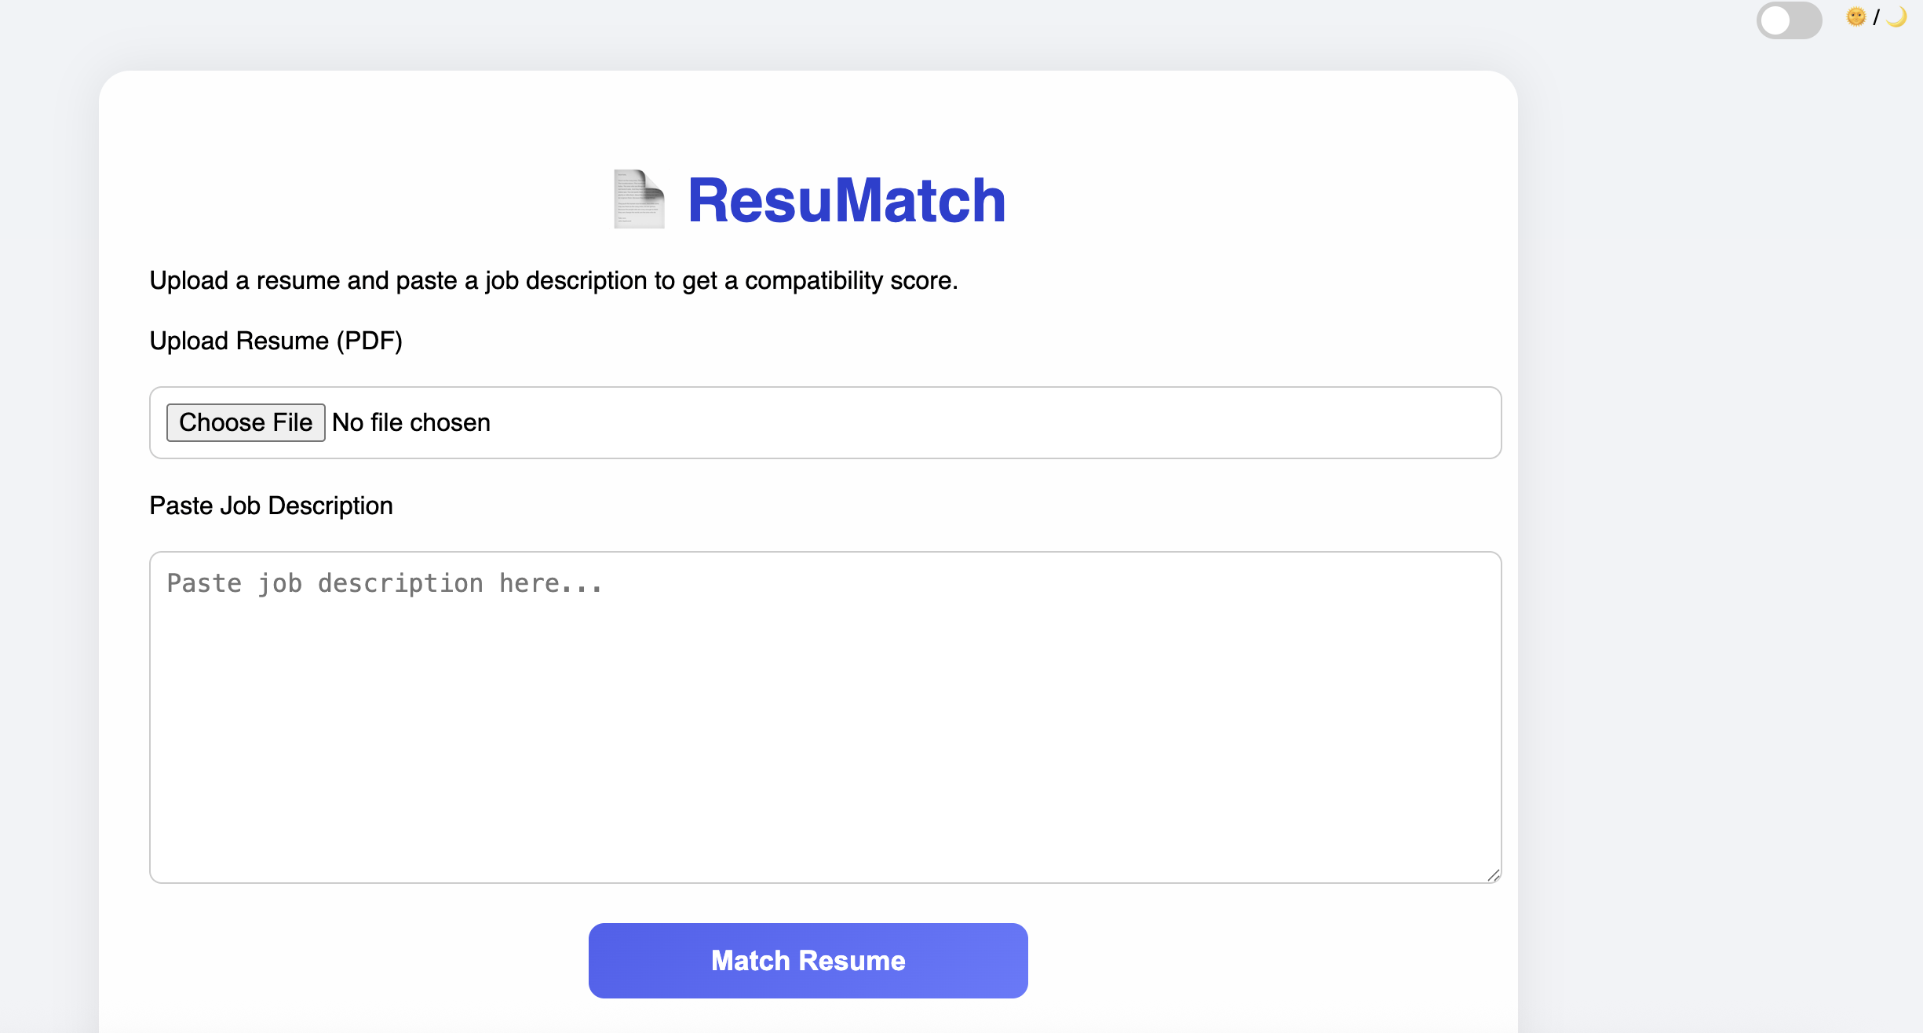Click the 'Paste job description here...' placeholder
Image resolution: width=1923 pixels, height=1033 pixels.
385,584
